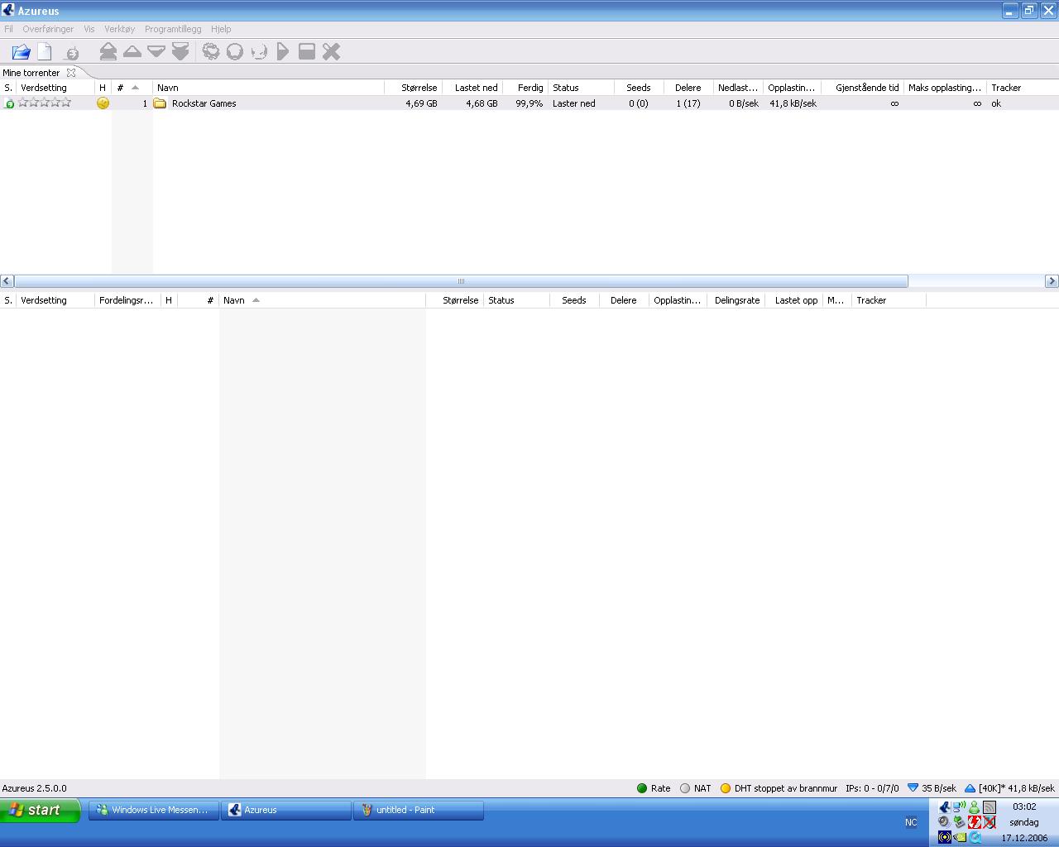This screenshot has height=847, width=1059.
Task: Sort downloads by Størrelse column in top list
Action: point(414,88)
